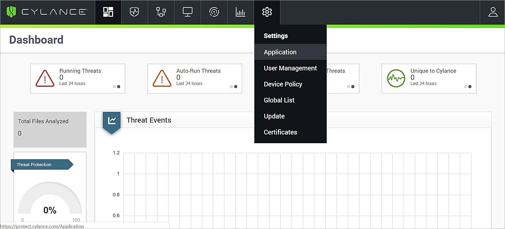Image resolution: width=505 pixels, height=229 pixels.
Task: Toggle the left dot on Running Threats card
Action: coord(114,86)
